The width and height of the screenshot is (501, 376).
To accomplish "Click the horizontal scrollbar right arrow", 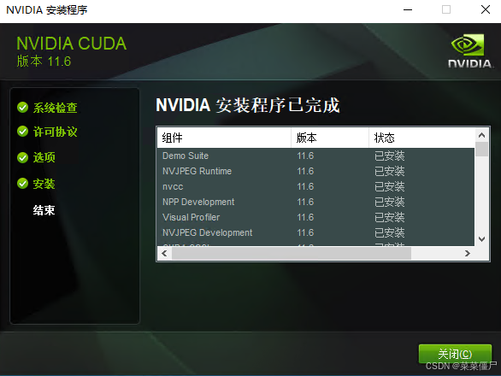I will click(468, 254).
